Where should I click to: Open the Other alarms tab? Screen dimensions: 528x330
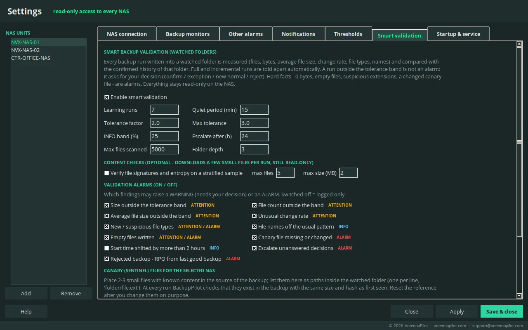tap(246, 34)
